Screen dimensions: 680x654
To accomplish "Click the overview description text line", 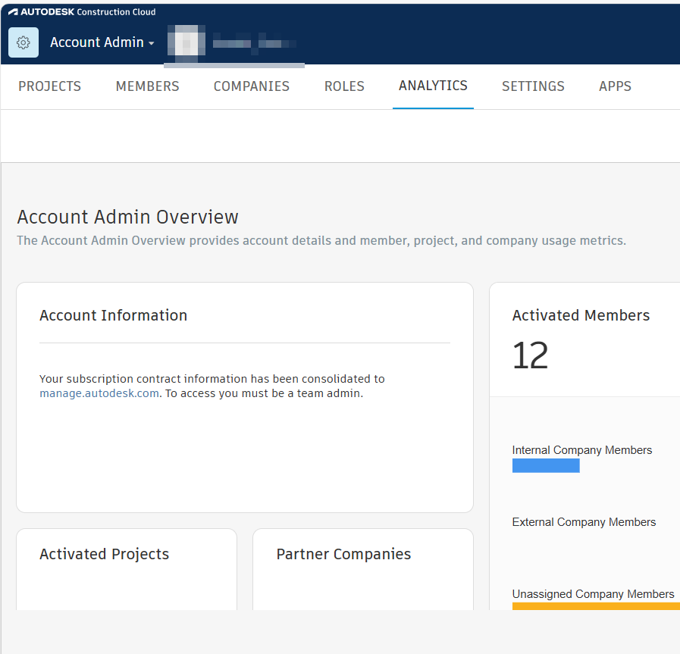I will 321,240.
